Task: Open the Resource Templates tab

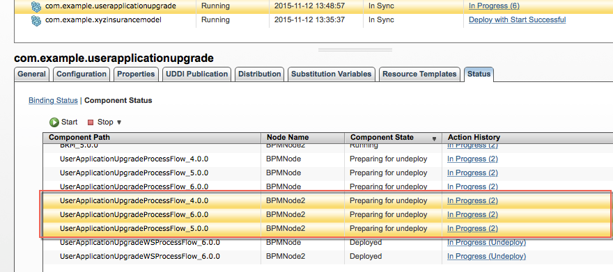Action: pos(419,74)
